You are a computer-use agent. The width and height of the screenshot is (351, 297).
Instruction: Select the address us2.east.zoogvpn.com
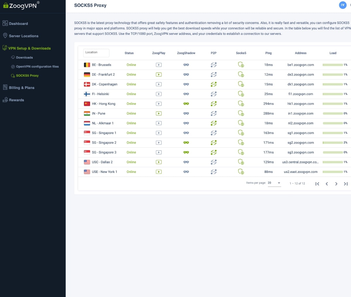coord(301,172)
